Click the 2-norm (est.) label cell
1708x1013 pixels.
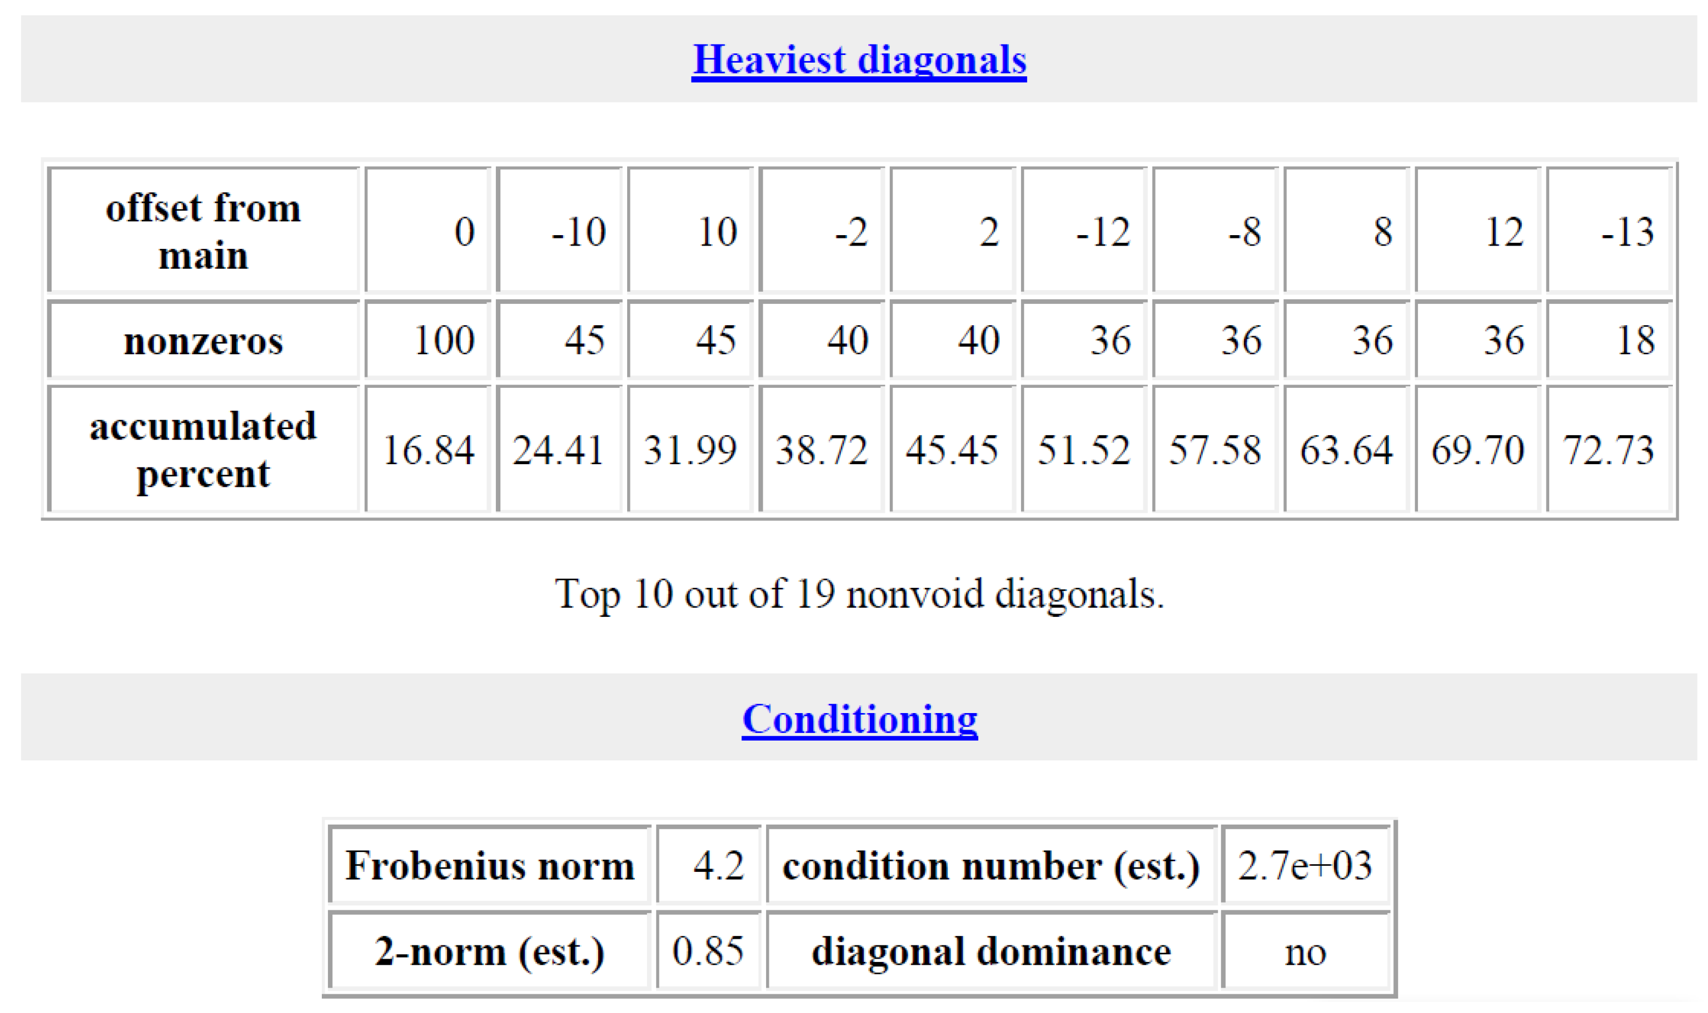point(489,951)
